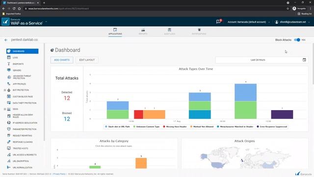The width and height of the screenshot is (314, 177).
Task: Bookmark page with the star icon
Action: [288, 9]
